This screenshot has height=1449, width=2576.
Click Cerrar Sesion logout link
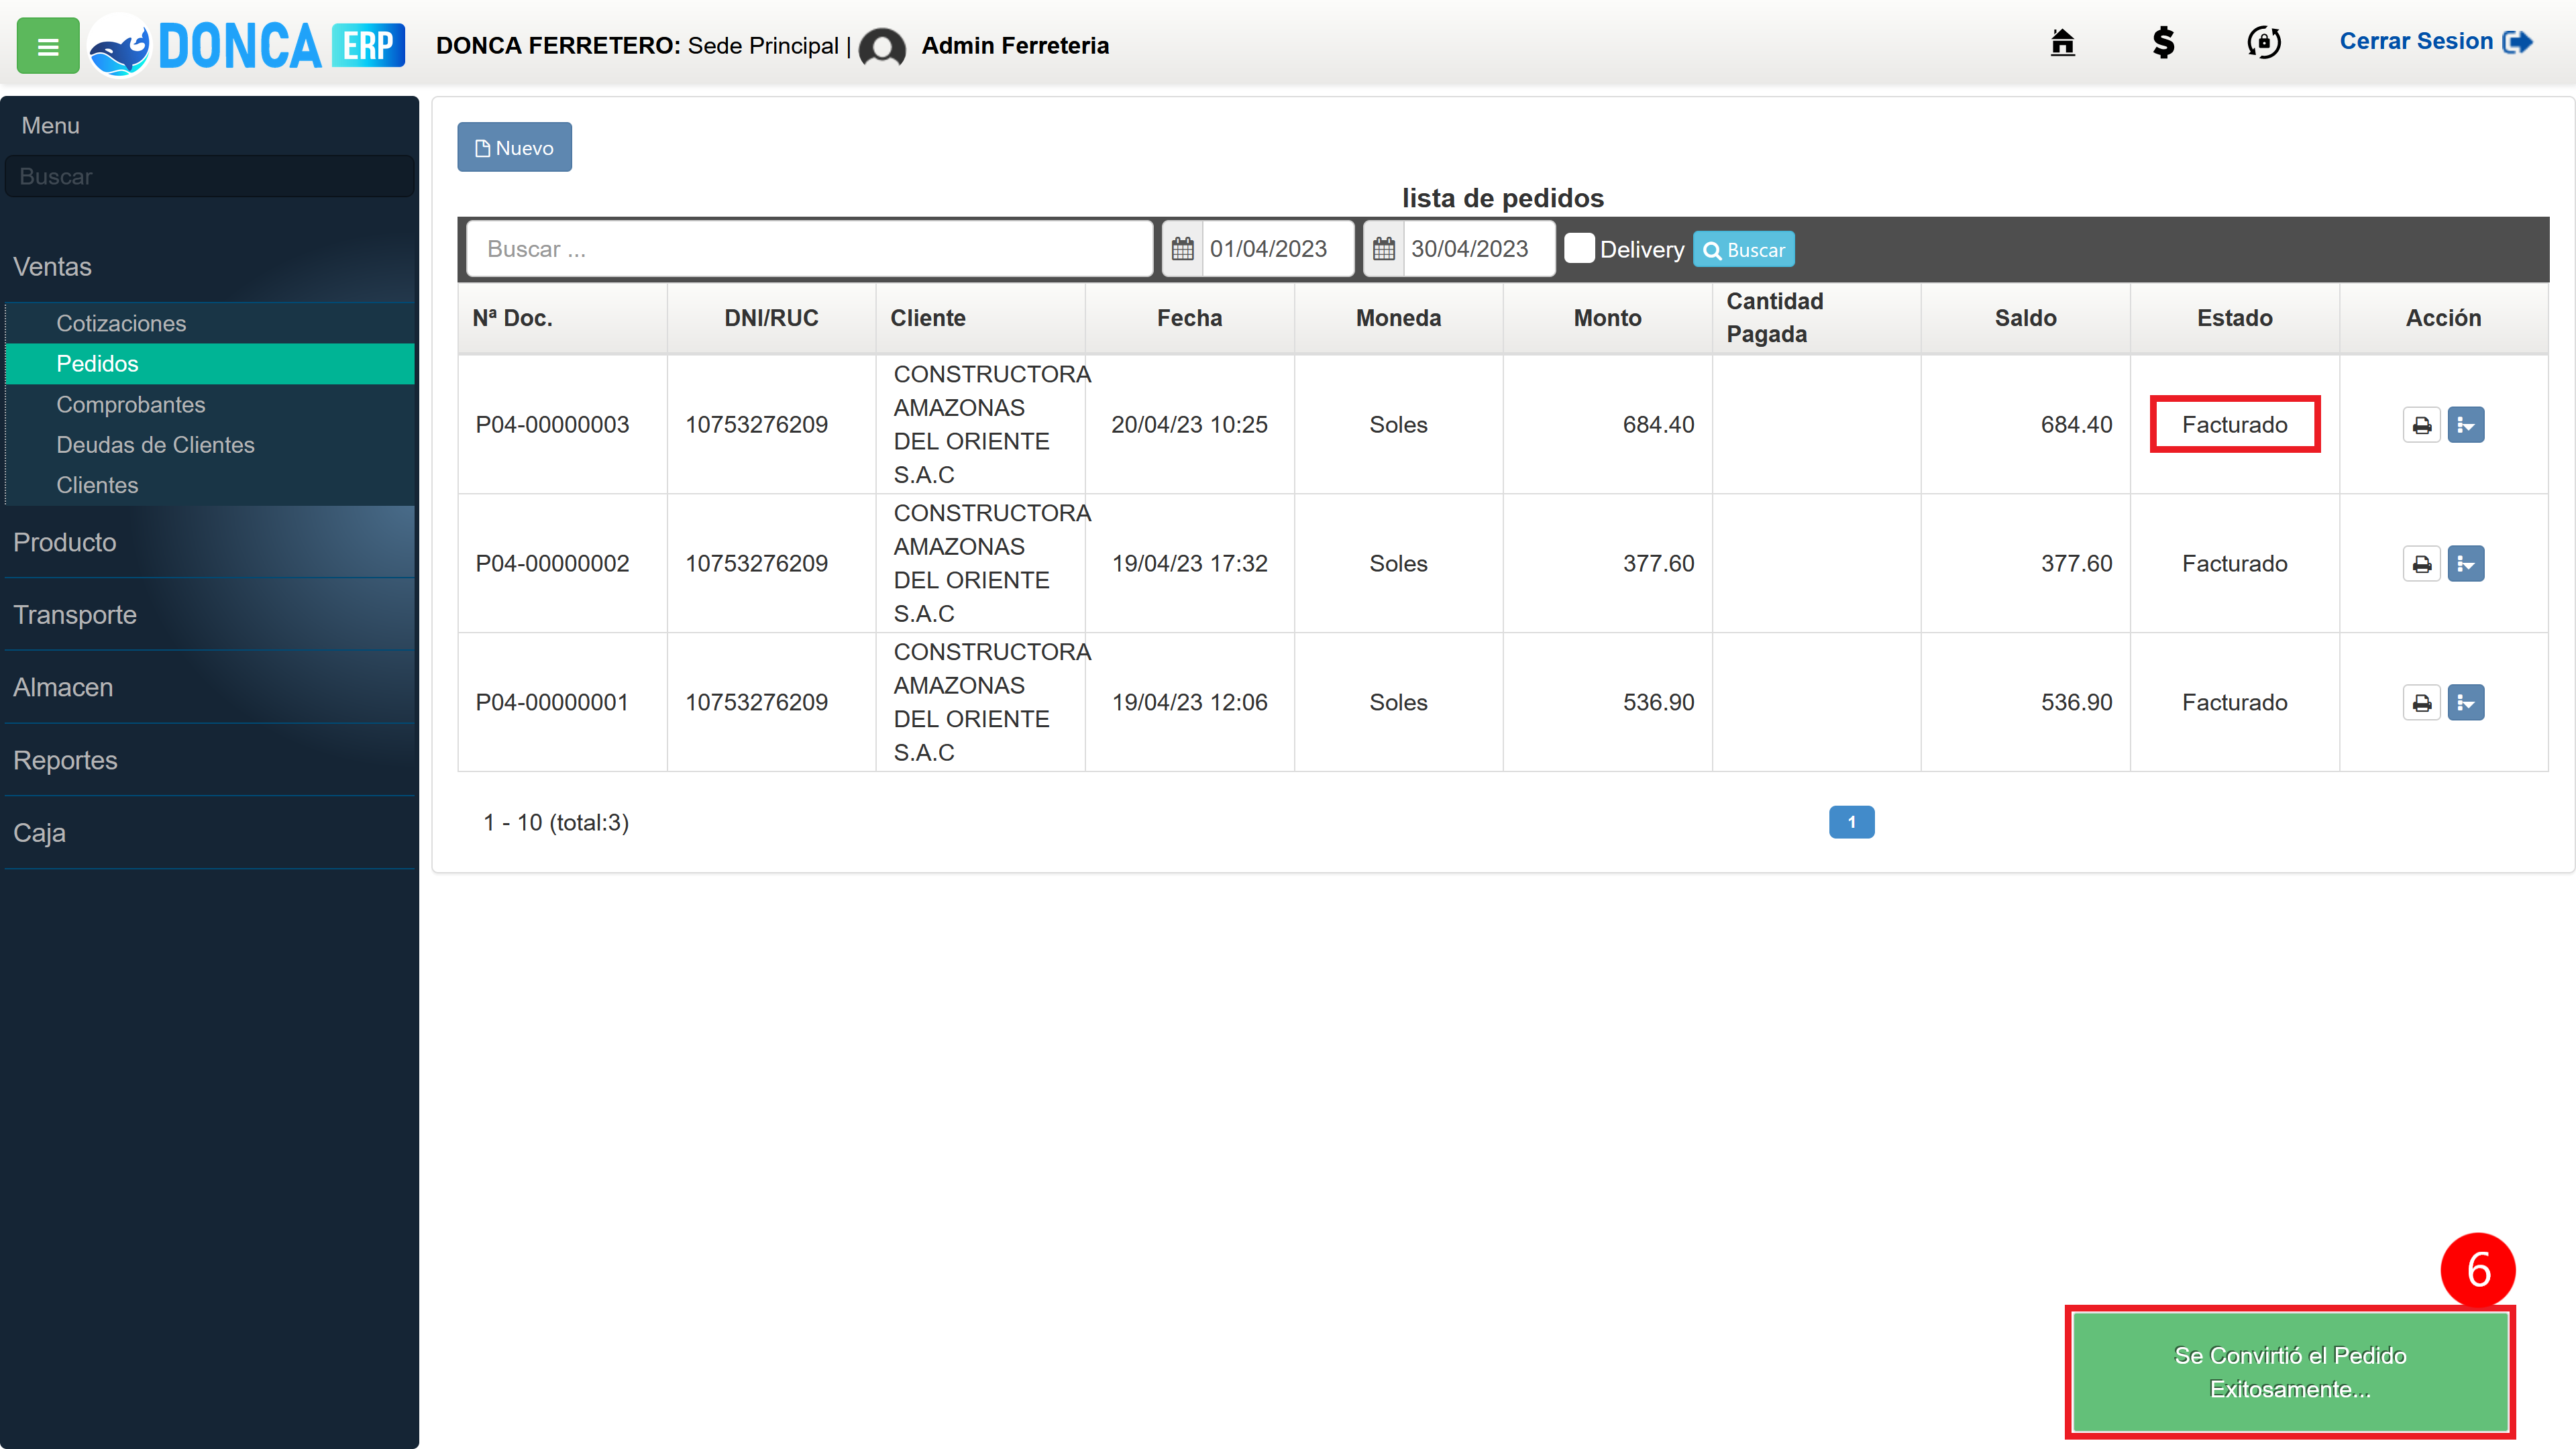pyautogui.click(x=2435, y=42)
